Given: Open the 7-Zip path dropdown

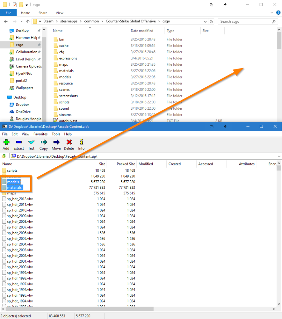Looking at the screenshot, I should pyautogui.click(x=279, y=156).
